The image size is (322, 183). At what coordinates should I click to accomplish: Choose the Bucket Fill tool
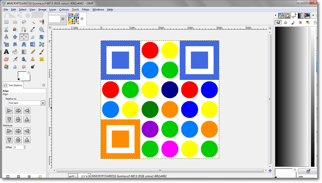[15, 52]
